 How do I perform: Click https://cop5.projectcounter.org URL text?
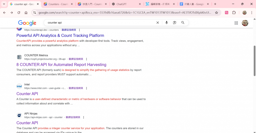coord(40,59)
